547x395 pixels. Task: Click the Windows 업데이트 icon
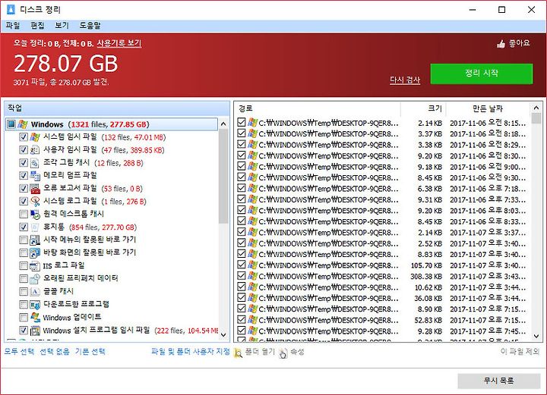[35, 318]
